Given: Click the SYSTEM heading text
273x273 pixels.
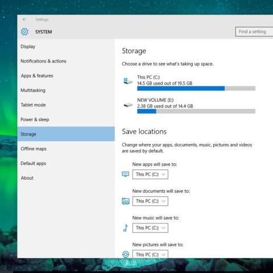Looking at the screenshot, I should click(x=43, y=32).
